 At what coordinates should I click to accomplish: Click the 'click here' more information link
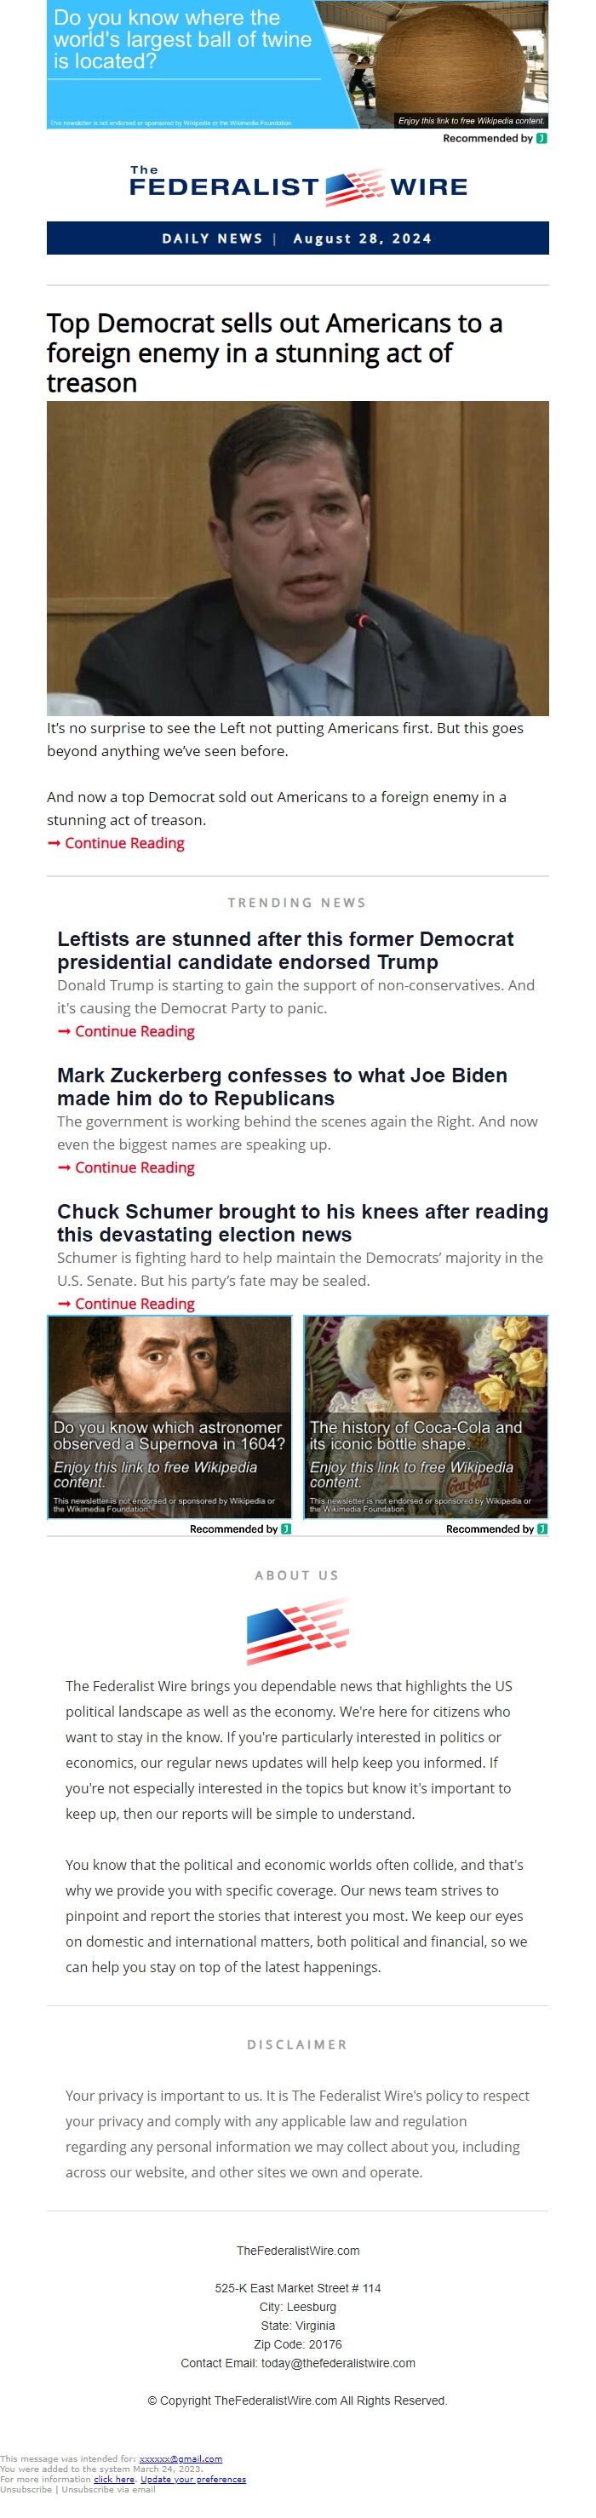(114, 2479)
